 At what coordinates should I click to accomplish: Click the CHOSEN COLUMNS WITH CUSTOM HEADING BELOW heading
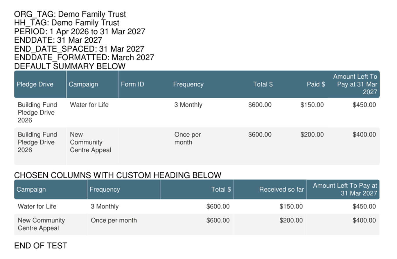[118, 175]
